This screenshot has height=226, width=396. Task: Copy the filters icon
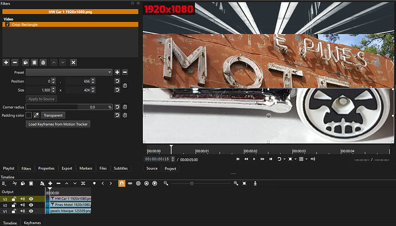pyautogui.click(x=25, y=63)
